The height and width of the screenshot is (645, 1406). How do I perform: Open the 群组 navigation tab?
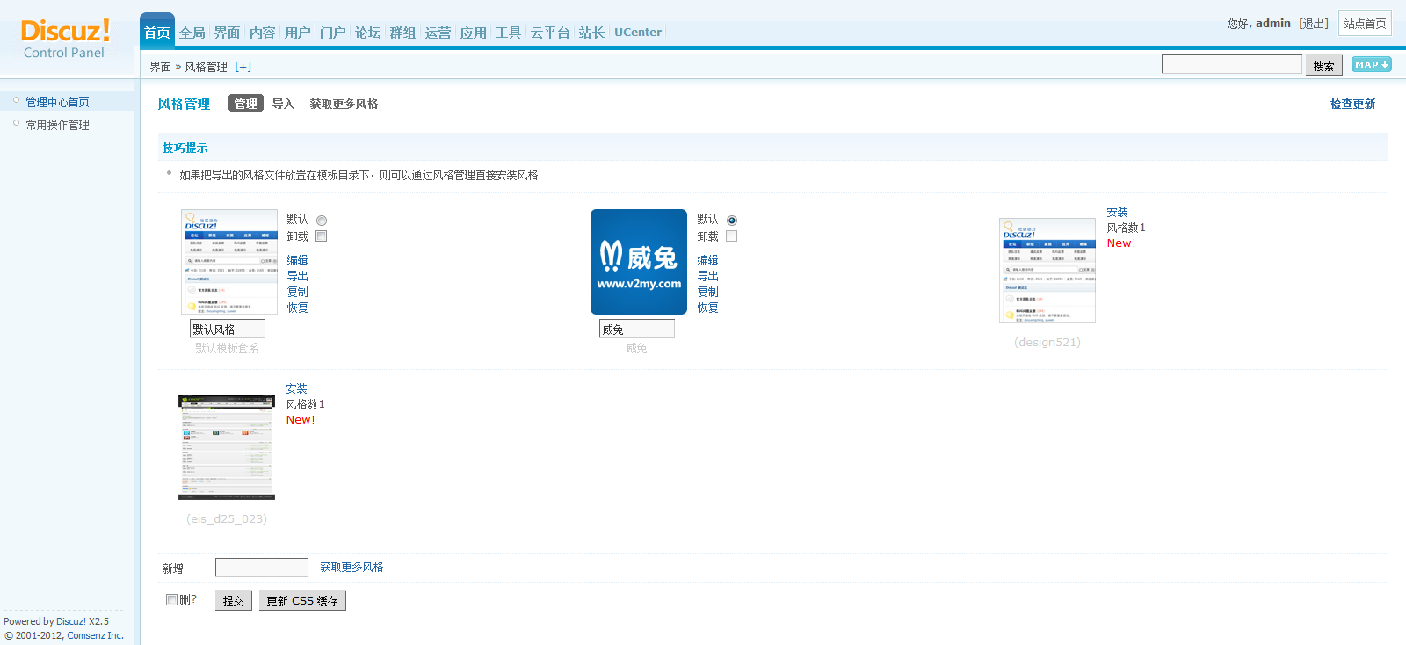pos(403,33)
